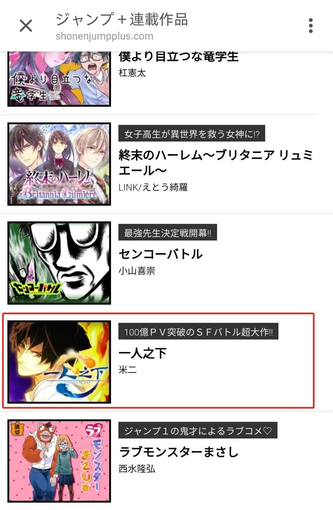Tap author LINK/えとう綺羅
This screenshot has height=510, width=333.
click(153, 187)
